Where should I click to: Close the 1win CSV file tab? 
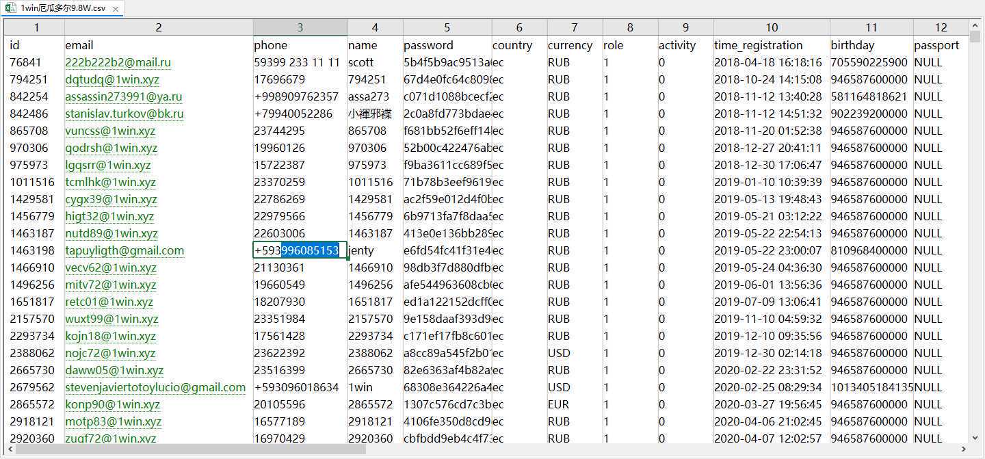coord(115,9)
